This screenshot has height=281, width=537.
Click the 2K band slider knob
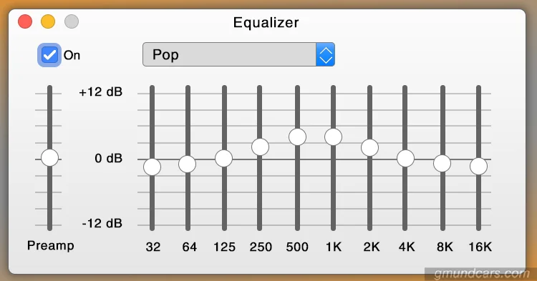370,148
